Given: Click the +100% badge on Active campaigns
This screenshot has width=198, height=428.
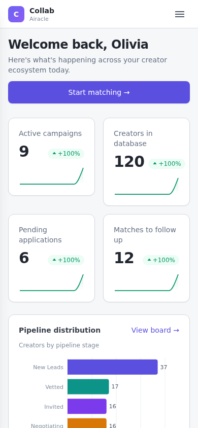Looking at the screenshot, I should coord(66,154).
